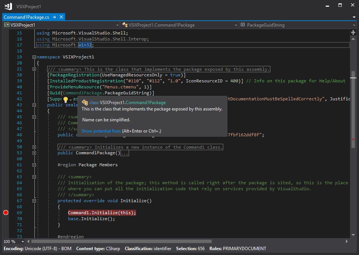Click the Encoding: Unicode (UTF-8) - BOM status entry
Image resolution: width=359 pixels, height=255 pixels.
37,249
